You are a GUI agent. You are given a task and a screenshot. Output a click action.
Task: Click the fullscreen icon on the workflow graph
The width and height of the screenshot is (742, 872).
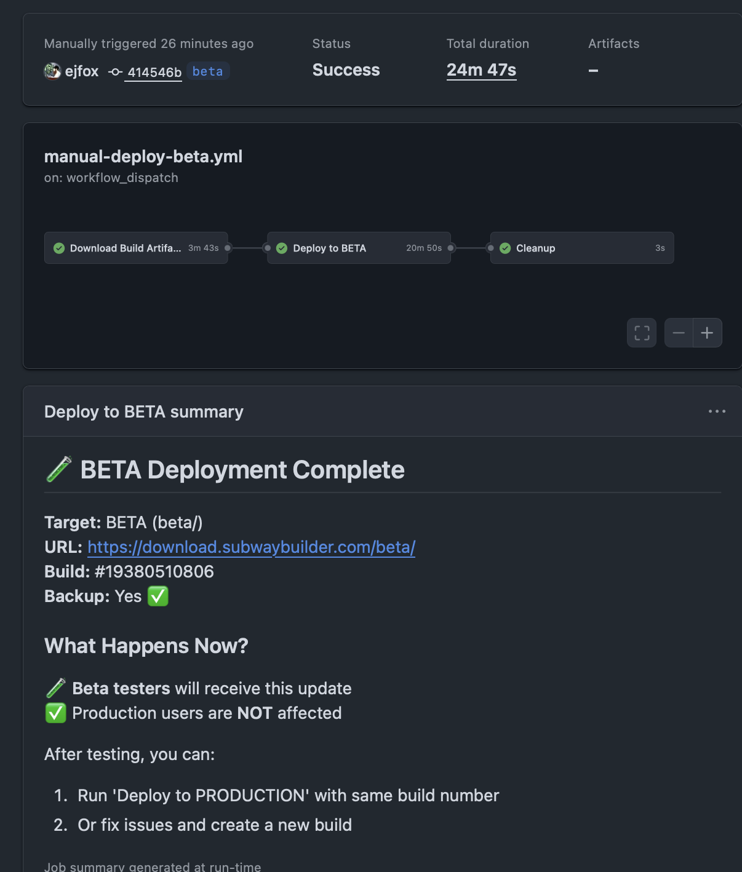tap(641, 333)
